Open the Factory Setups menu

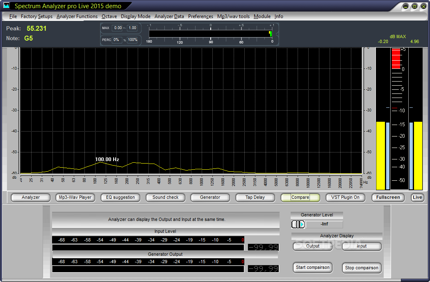click(36, 16)
